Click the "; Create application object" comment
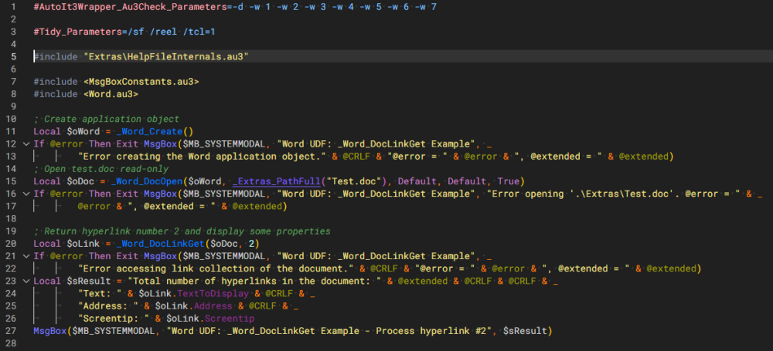This screenshot has width=773, height=351. (x=107, y=119)
